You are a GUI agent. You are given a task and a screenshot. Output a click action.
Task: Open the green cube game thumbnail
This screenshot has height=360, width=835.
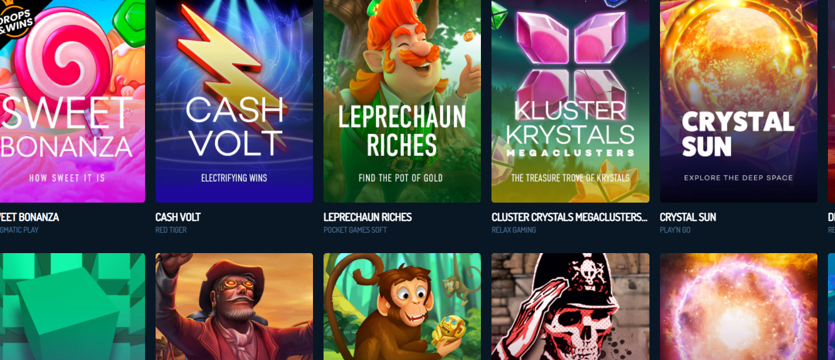(x=72, y=307)
